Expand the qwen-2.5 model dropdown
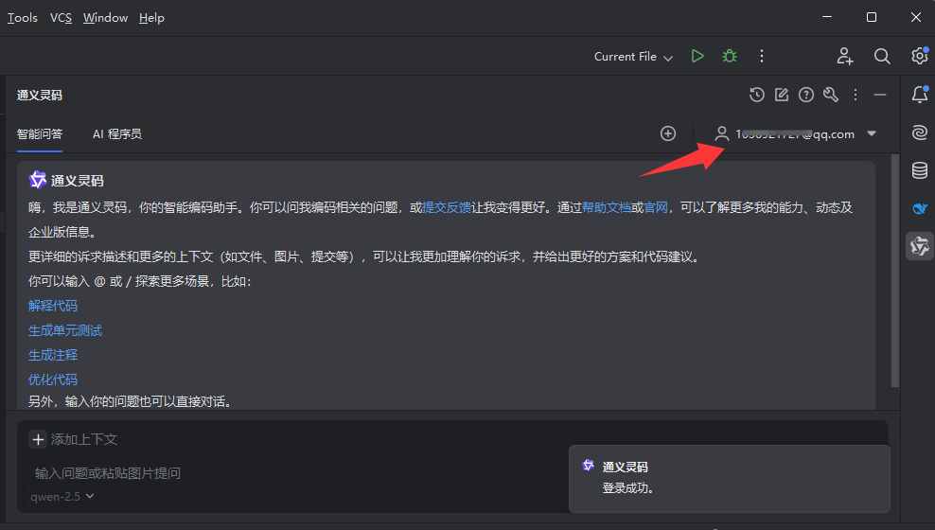The height and width of the screenshot is (530, 935). click(x=62, y=496)
